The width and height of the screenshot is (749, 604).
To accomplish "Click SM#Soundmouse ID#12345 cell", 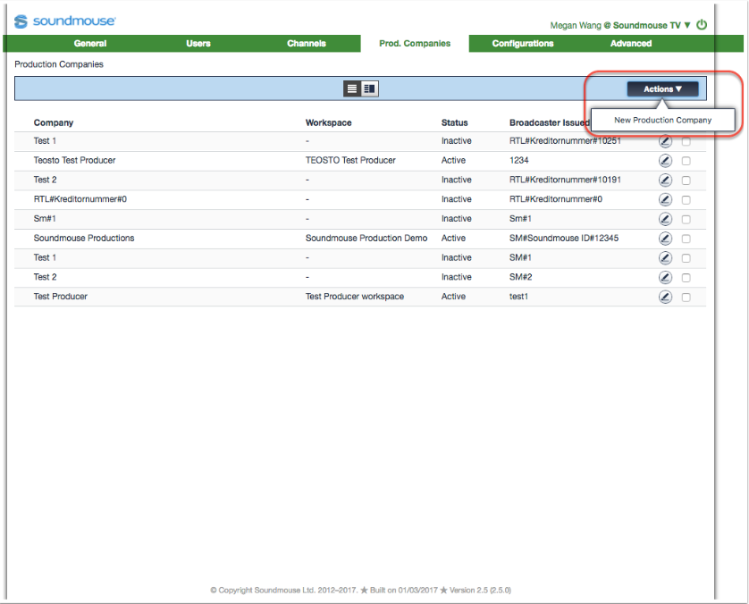I will pyautogui.click(x=564, y=239).
